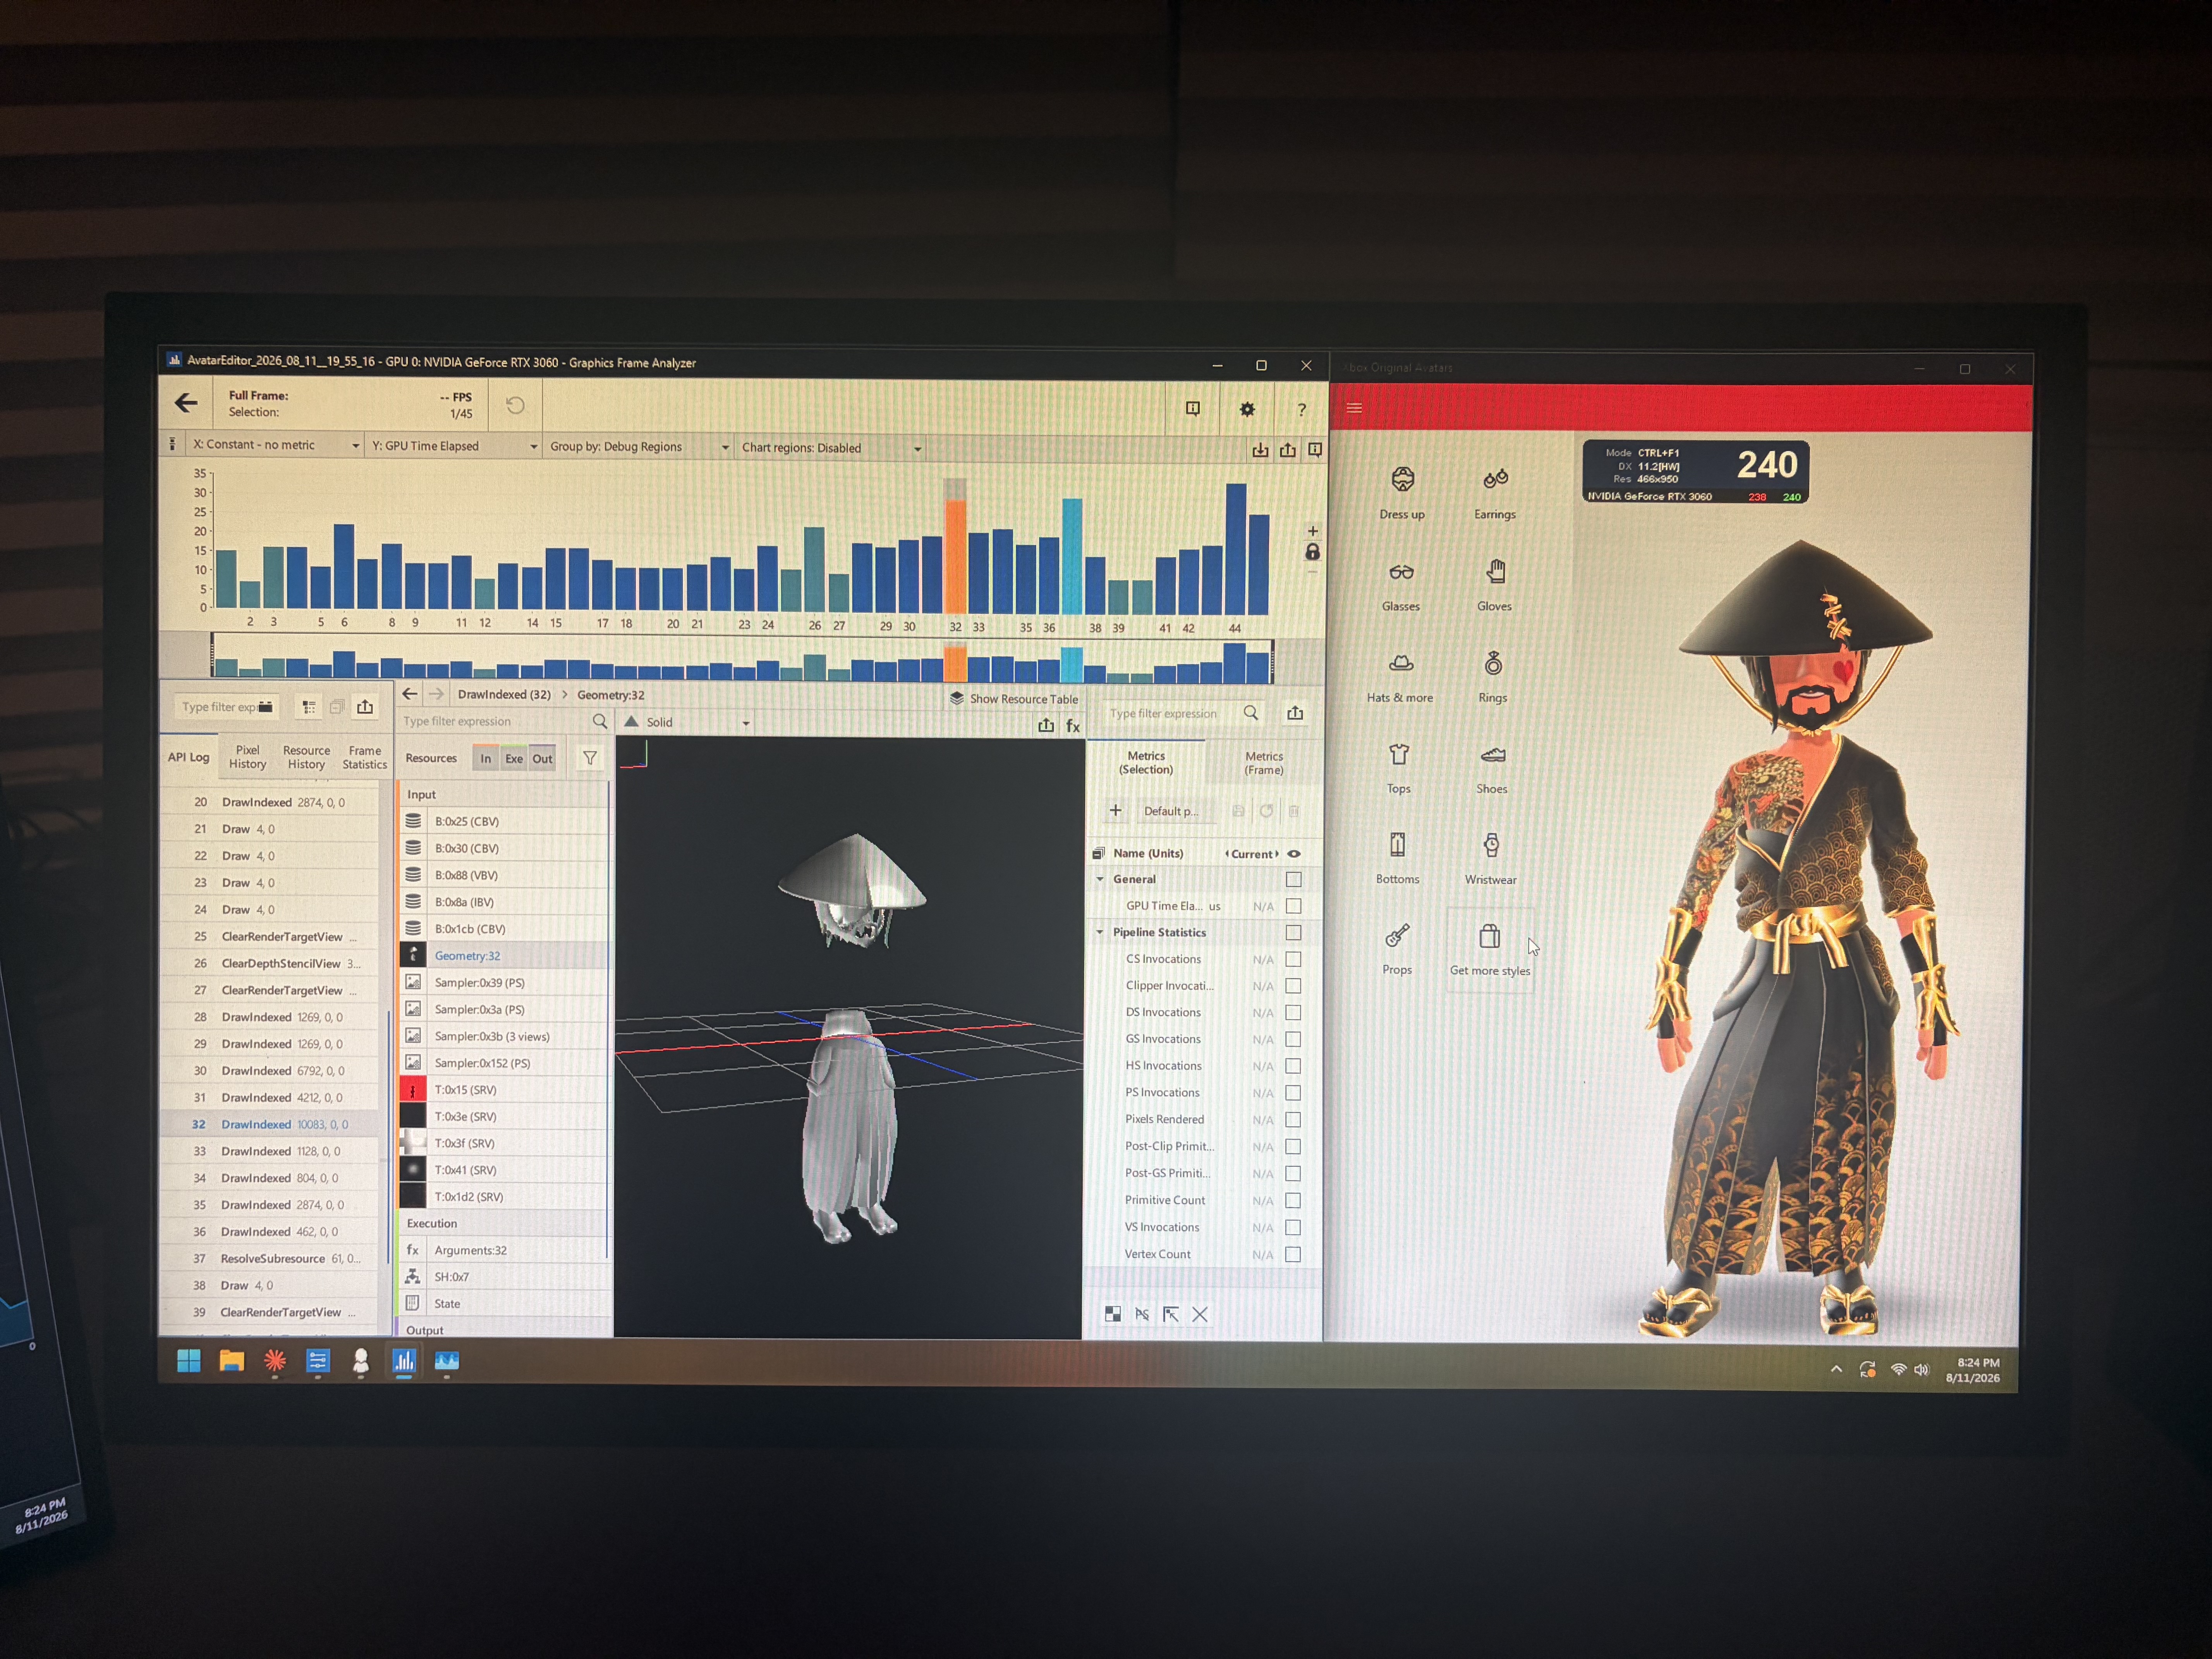Check the GPU Time Elapsed checkbox
Viewport: 2212px width, 1659px height.
click(1294, 906)
